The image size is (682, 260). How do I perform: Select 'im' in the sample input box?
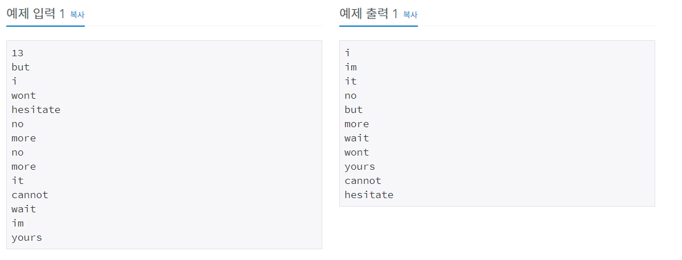pyautogui.click(x=18, y=223)
